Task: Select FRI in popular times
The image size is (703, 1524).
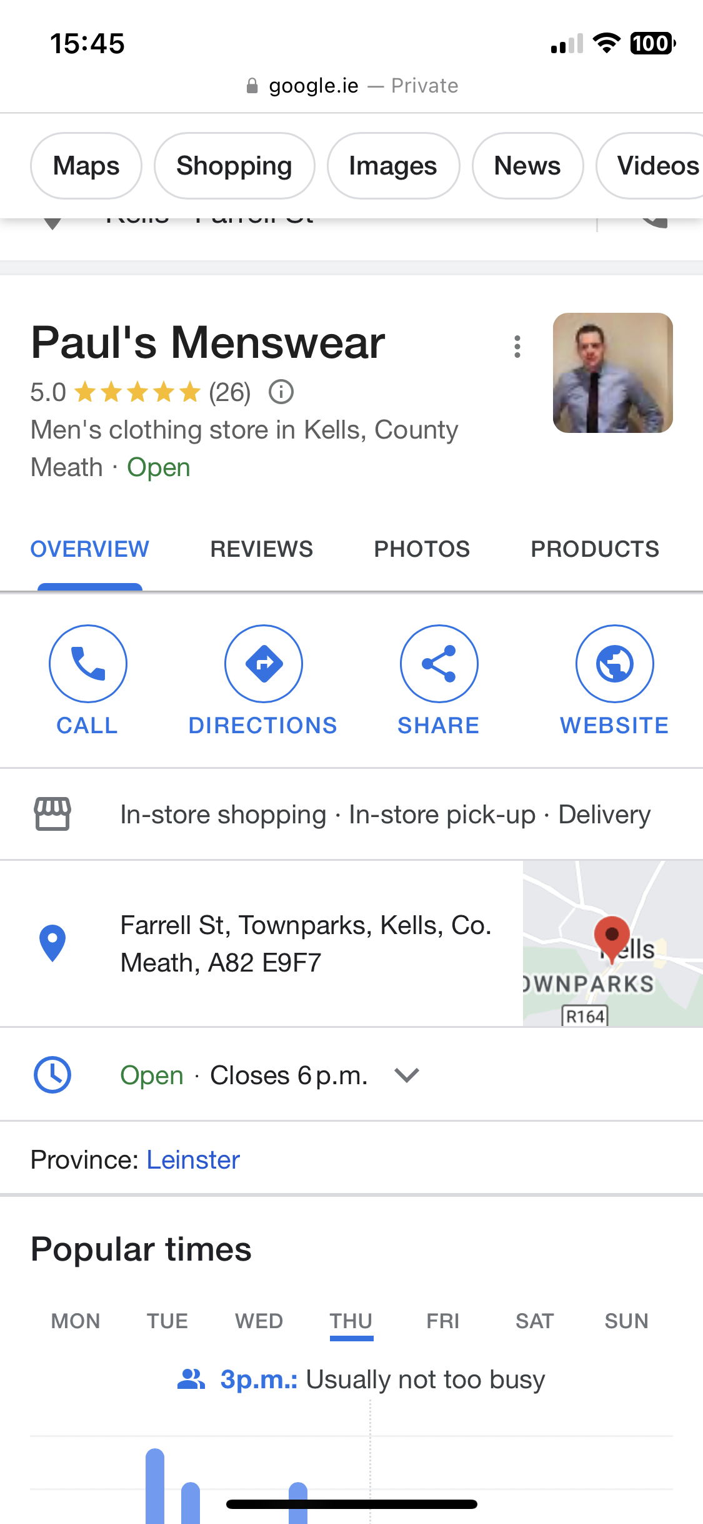Action: [443, 1321]
